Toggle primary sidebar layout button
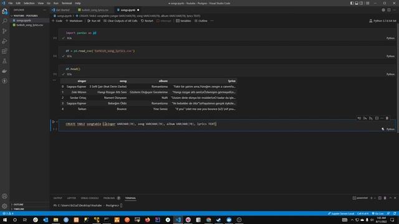 point(352,3)
